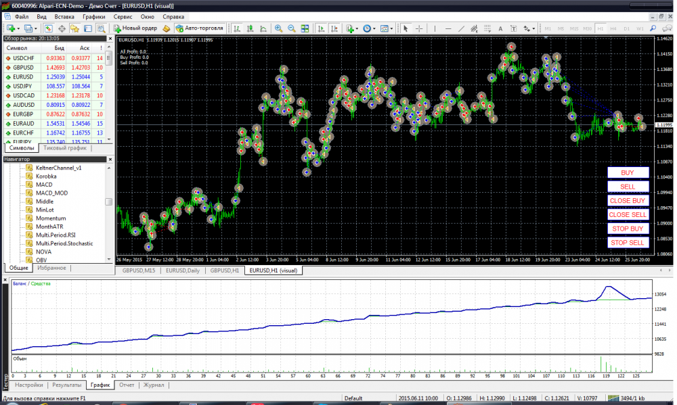Toggle the Market Watch panel toolbar icon
The image size is (677, 405).
(49, 28)
